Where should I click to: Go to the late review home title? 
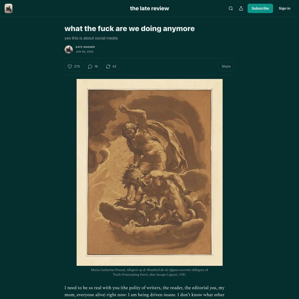pyautogui.click(x=149, y=8)
